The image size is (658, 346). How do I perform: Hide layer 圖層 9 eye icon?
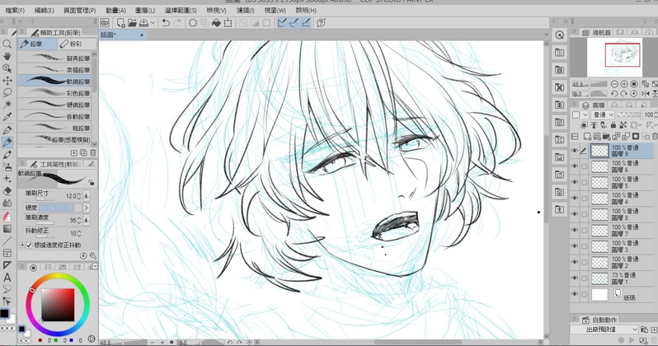575,151
